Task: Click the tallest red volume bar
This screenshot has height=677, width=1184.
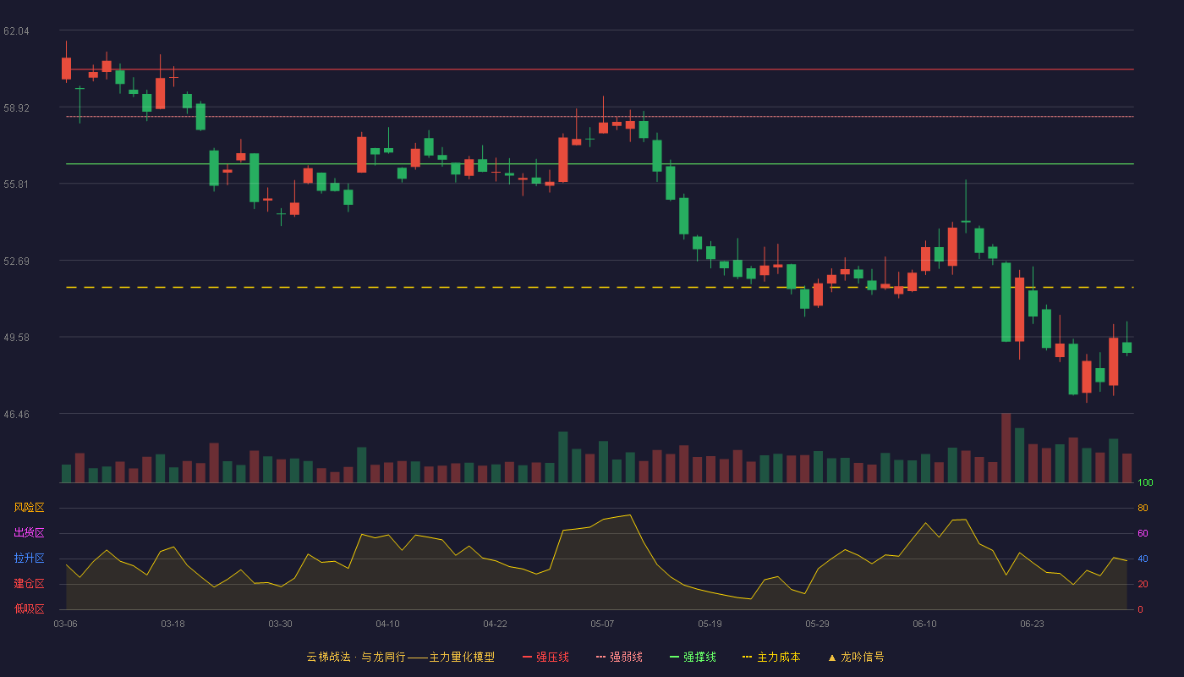Action: tap(1006, 448)
